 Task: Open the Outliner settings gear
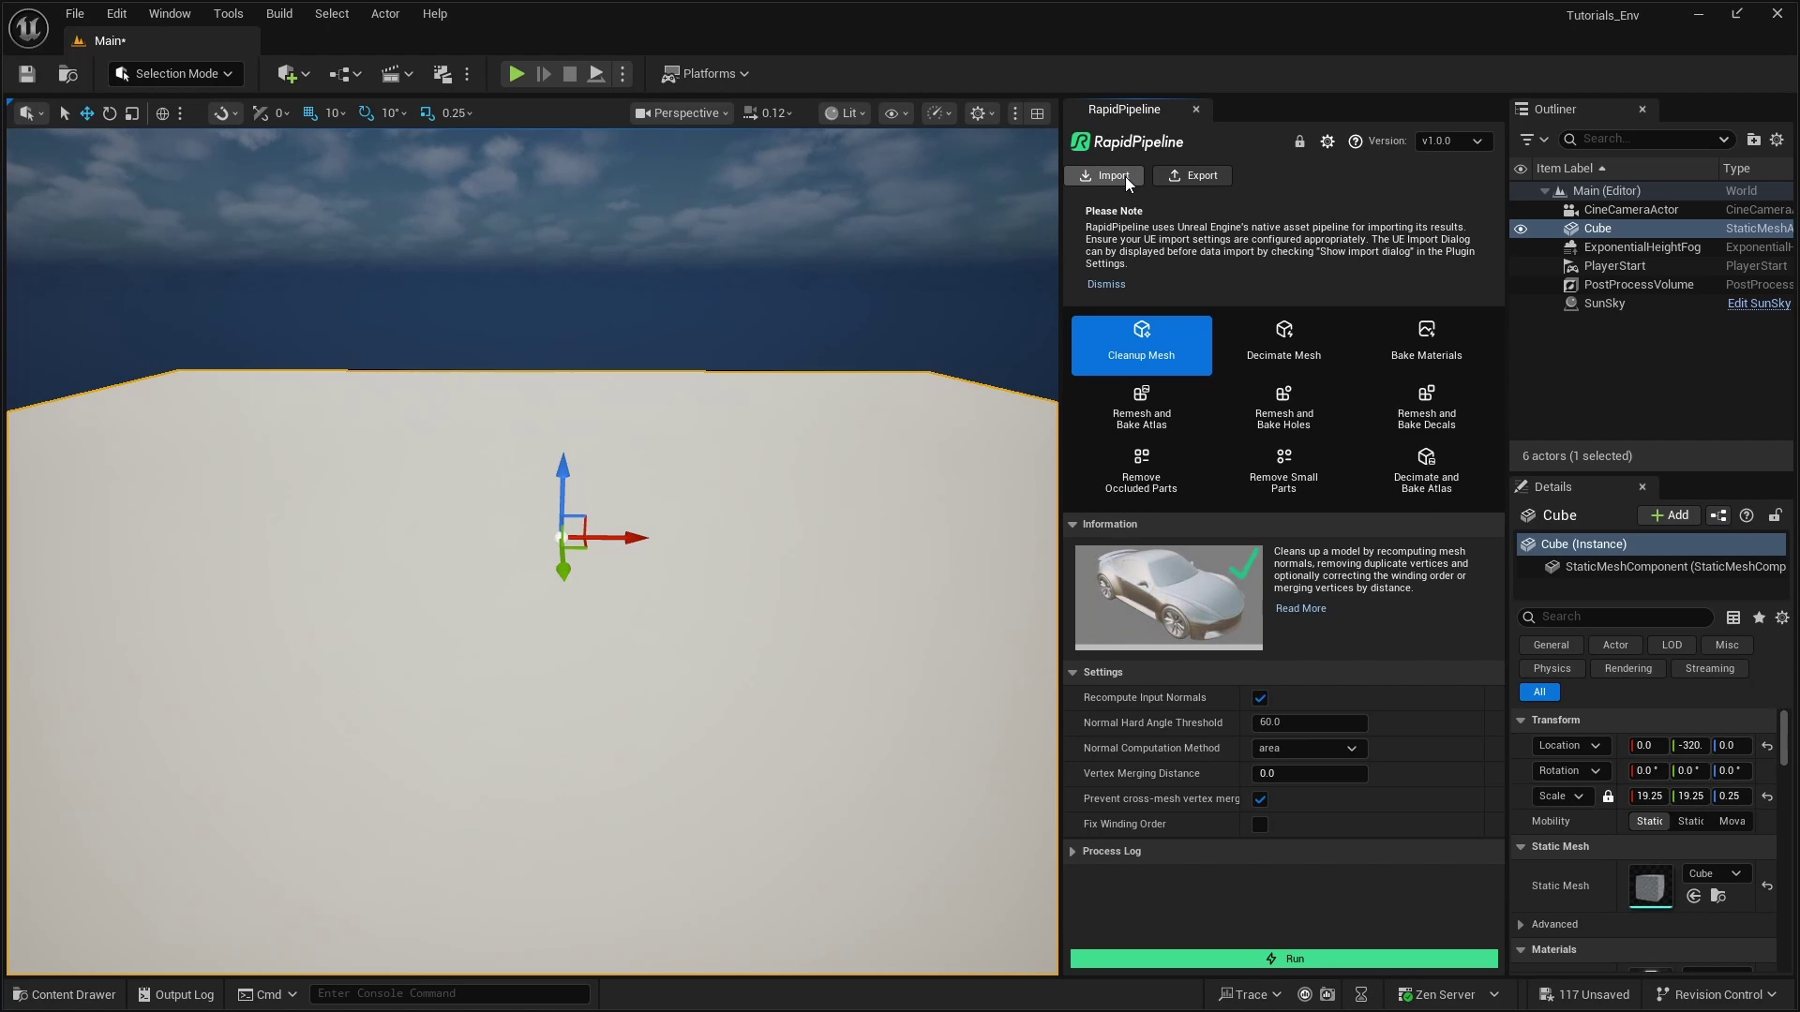(x=1777, y=139)
